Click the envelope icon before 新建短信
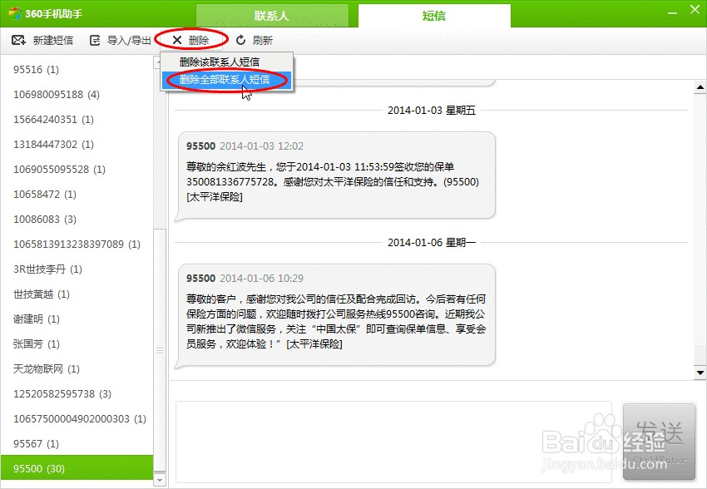The height and width of the screenshot is (489, 707). tap(18, 38)
